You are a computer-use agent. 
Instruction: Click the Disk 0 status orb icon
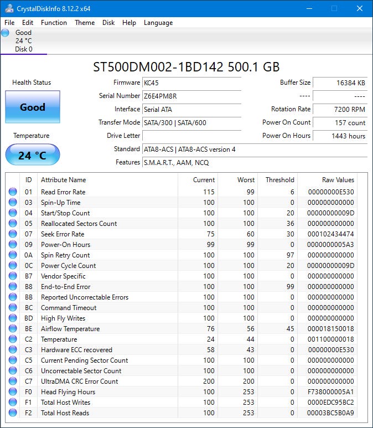pos(6,33)
